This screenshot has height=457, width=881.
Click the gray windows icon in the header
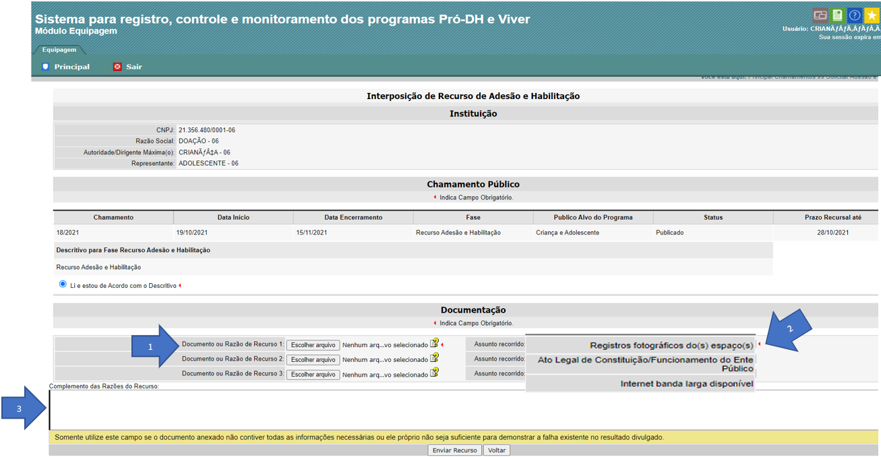pyautogui.click(x=820, y=15)
